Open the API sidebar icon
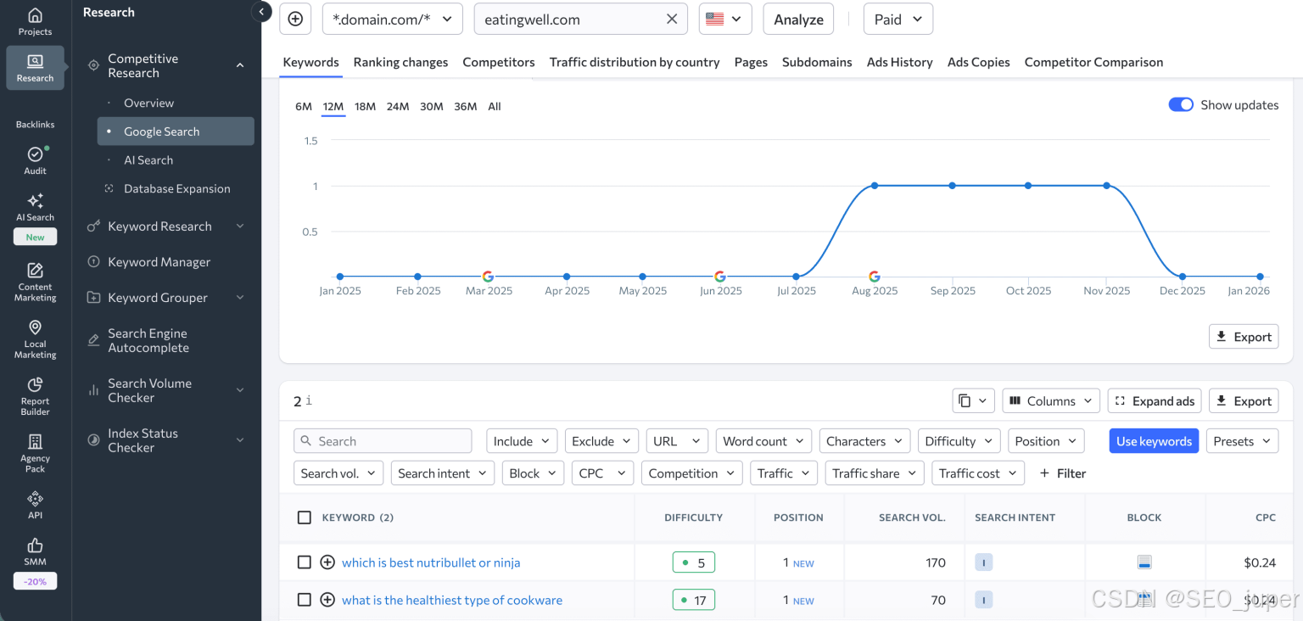The image size is (1303, 621). coord(35,504)
